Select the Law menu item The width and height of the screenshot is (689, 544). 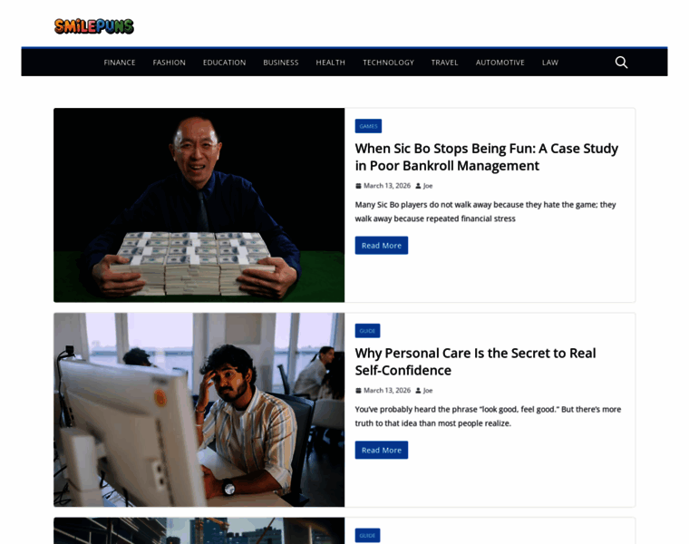(x=550, y=63)
